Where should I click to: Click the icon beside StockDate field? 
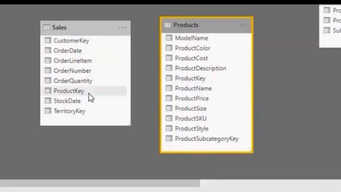pos(47,101)
